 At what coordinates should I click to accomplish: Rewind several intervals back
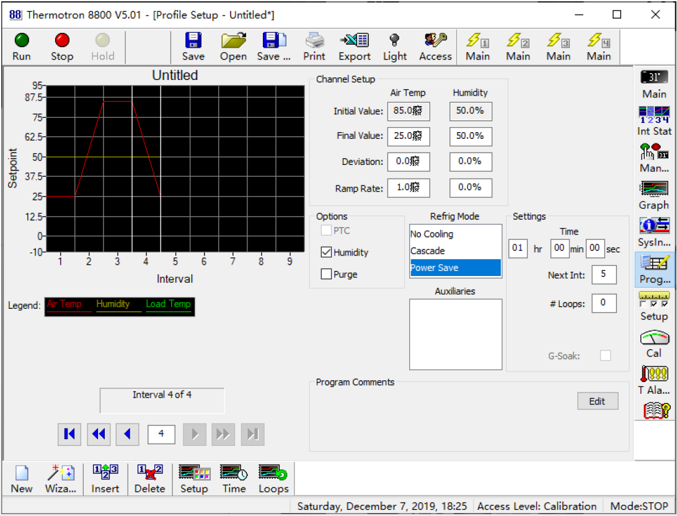click(99, 434)
